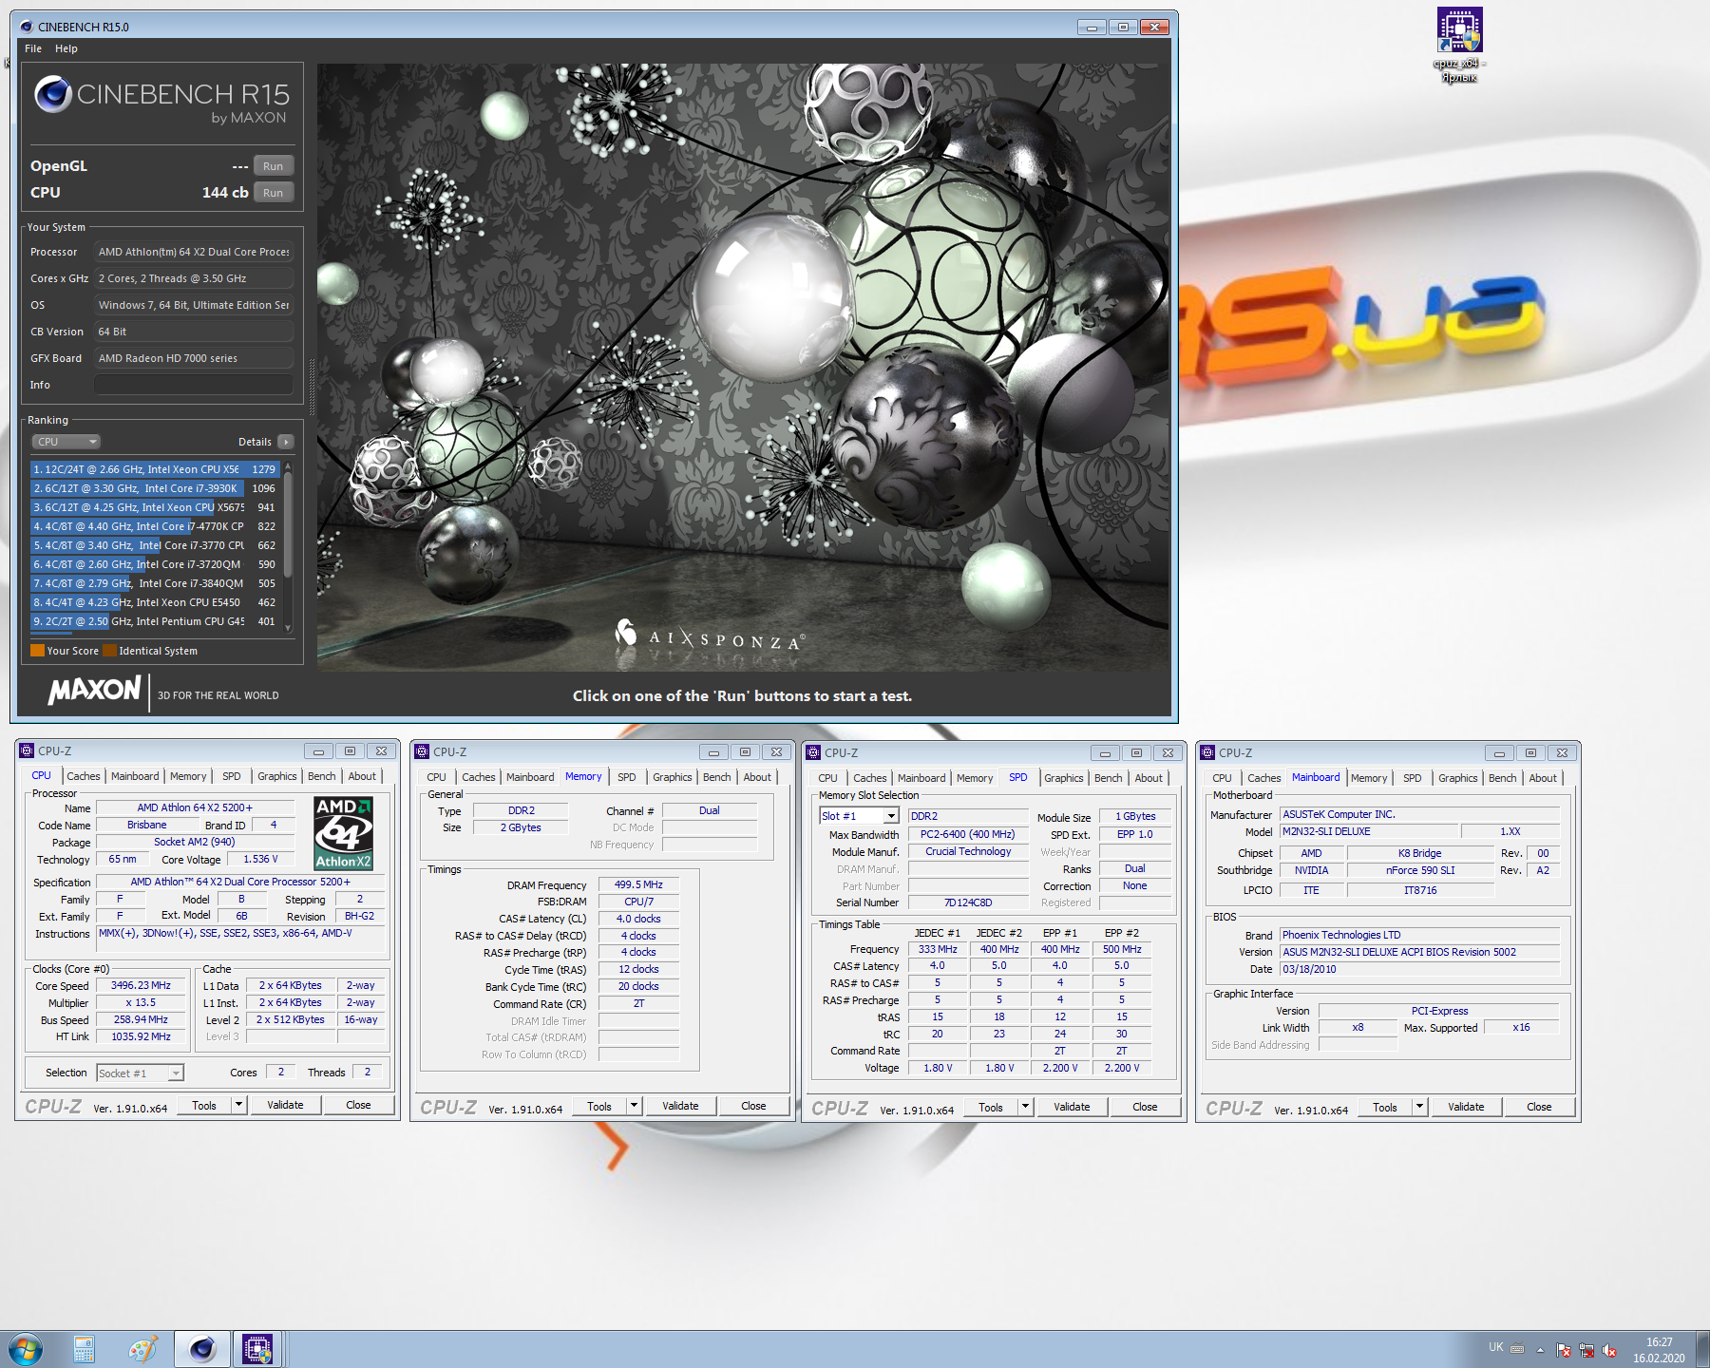Click the SPD CPU-Z window title icon

coord(813,752)
